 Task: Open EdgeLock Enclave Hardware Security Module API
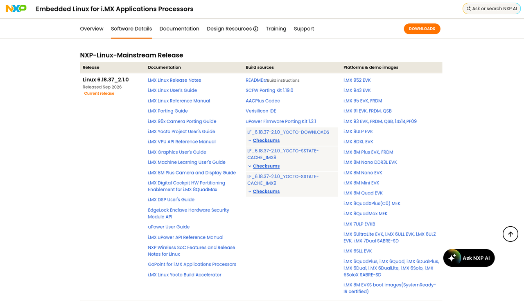[x=188, y=214]
